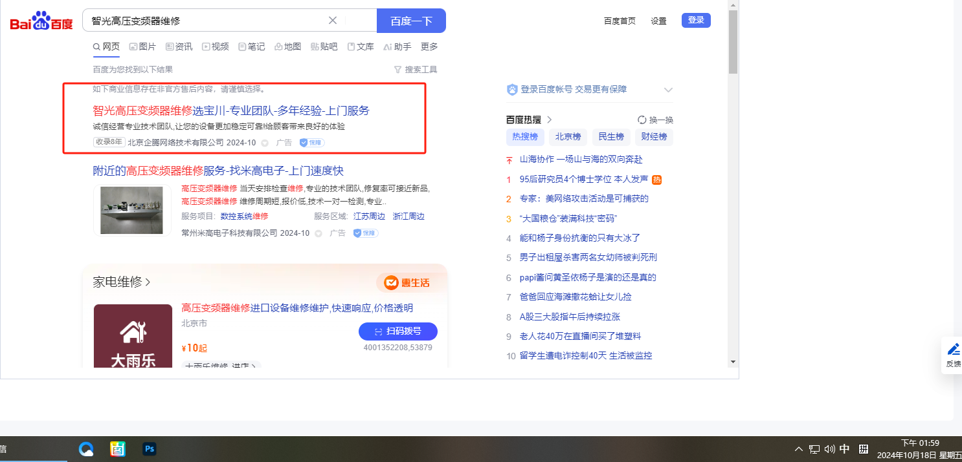
Task: Open the 附近的高压变频器维修服务 result link
Action: pos(218,171)
